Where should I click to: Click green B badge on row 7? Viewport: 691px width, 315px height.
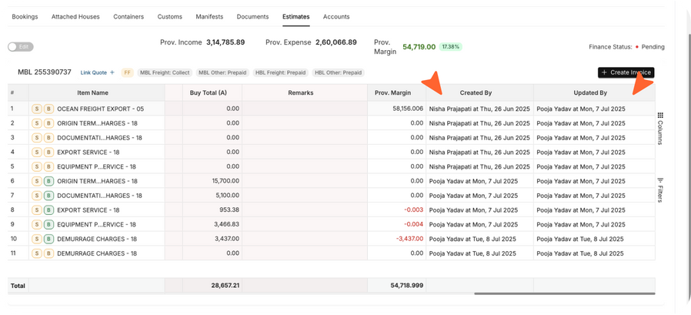pos(48,196)
